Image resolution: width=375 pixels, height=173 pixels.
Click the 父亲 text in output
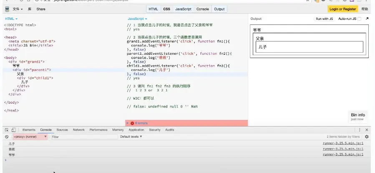(x=260, y=39)
